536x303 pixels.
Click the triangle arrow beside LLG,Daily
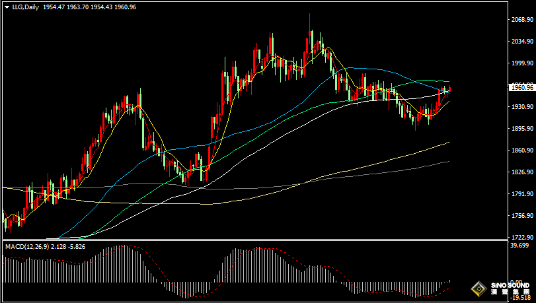coord(7,7)
